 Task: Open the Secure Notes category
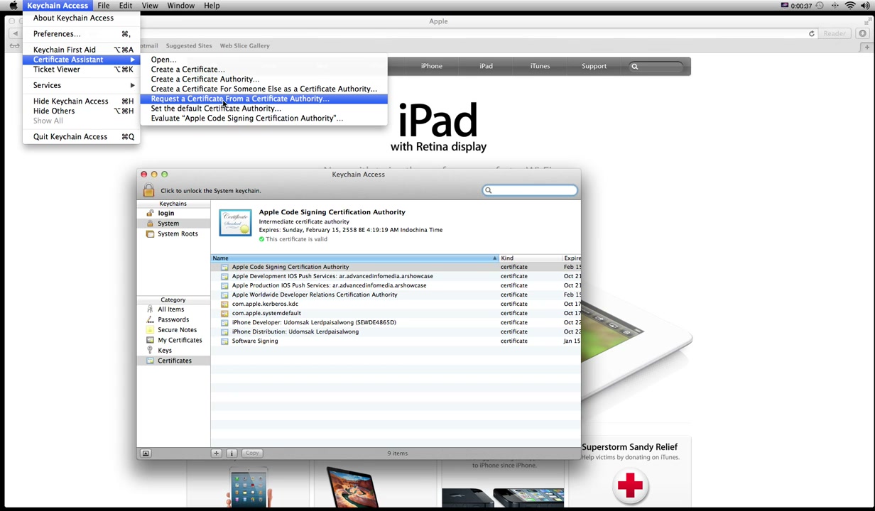(x=177, y=330)
